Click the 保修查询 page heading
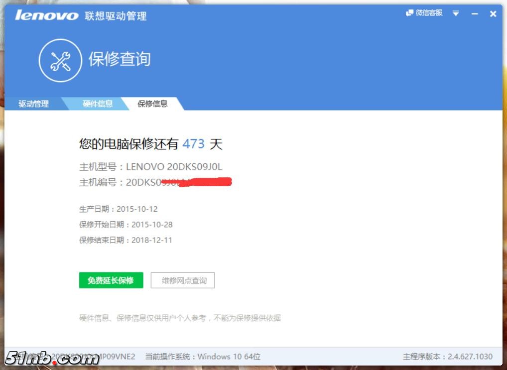The height and width of the screenshot is (370, 507). point(120,59)
